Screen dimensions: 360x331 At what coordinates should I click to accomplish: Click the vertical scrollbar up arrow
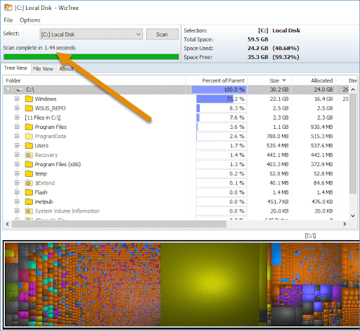pyautogui.click(x=353, y=89)
